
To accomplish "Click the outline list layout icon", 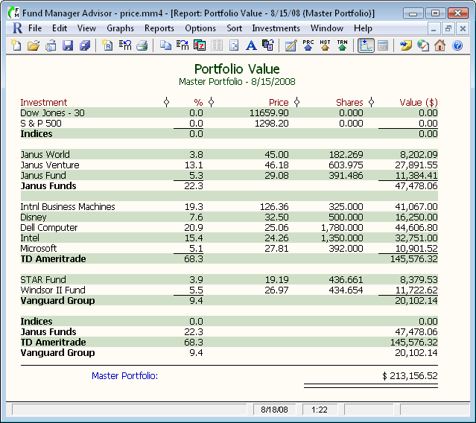I will click(234, 45).
